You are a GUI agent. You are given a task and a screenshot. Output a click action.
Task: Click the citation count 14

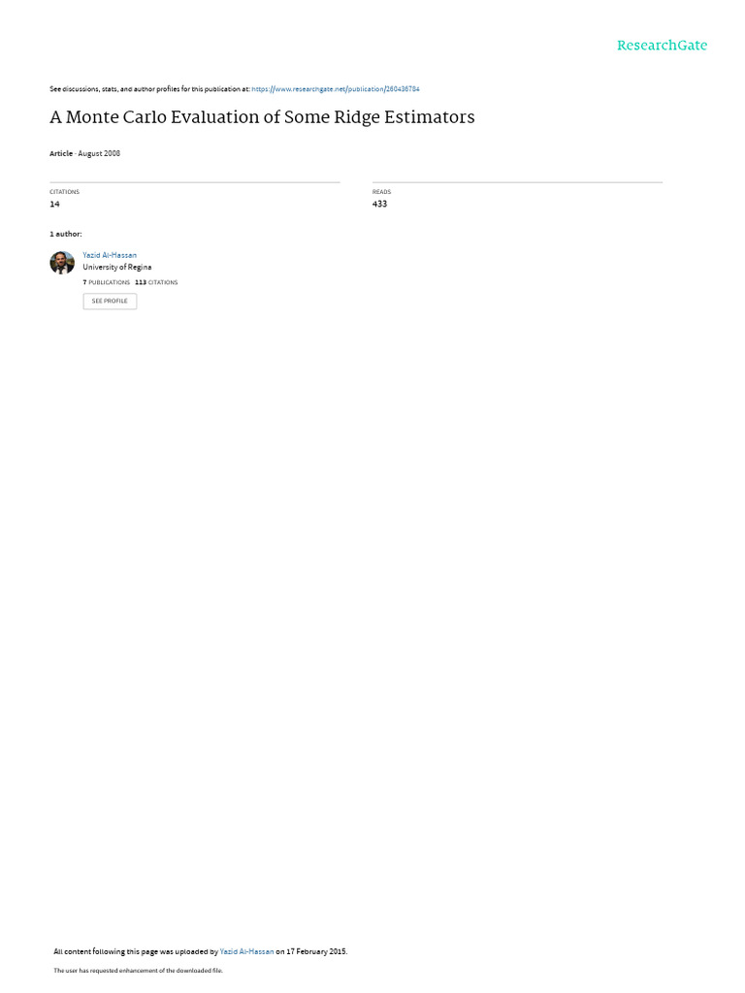(54, 204)
